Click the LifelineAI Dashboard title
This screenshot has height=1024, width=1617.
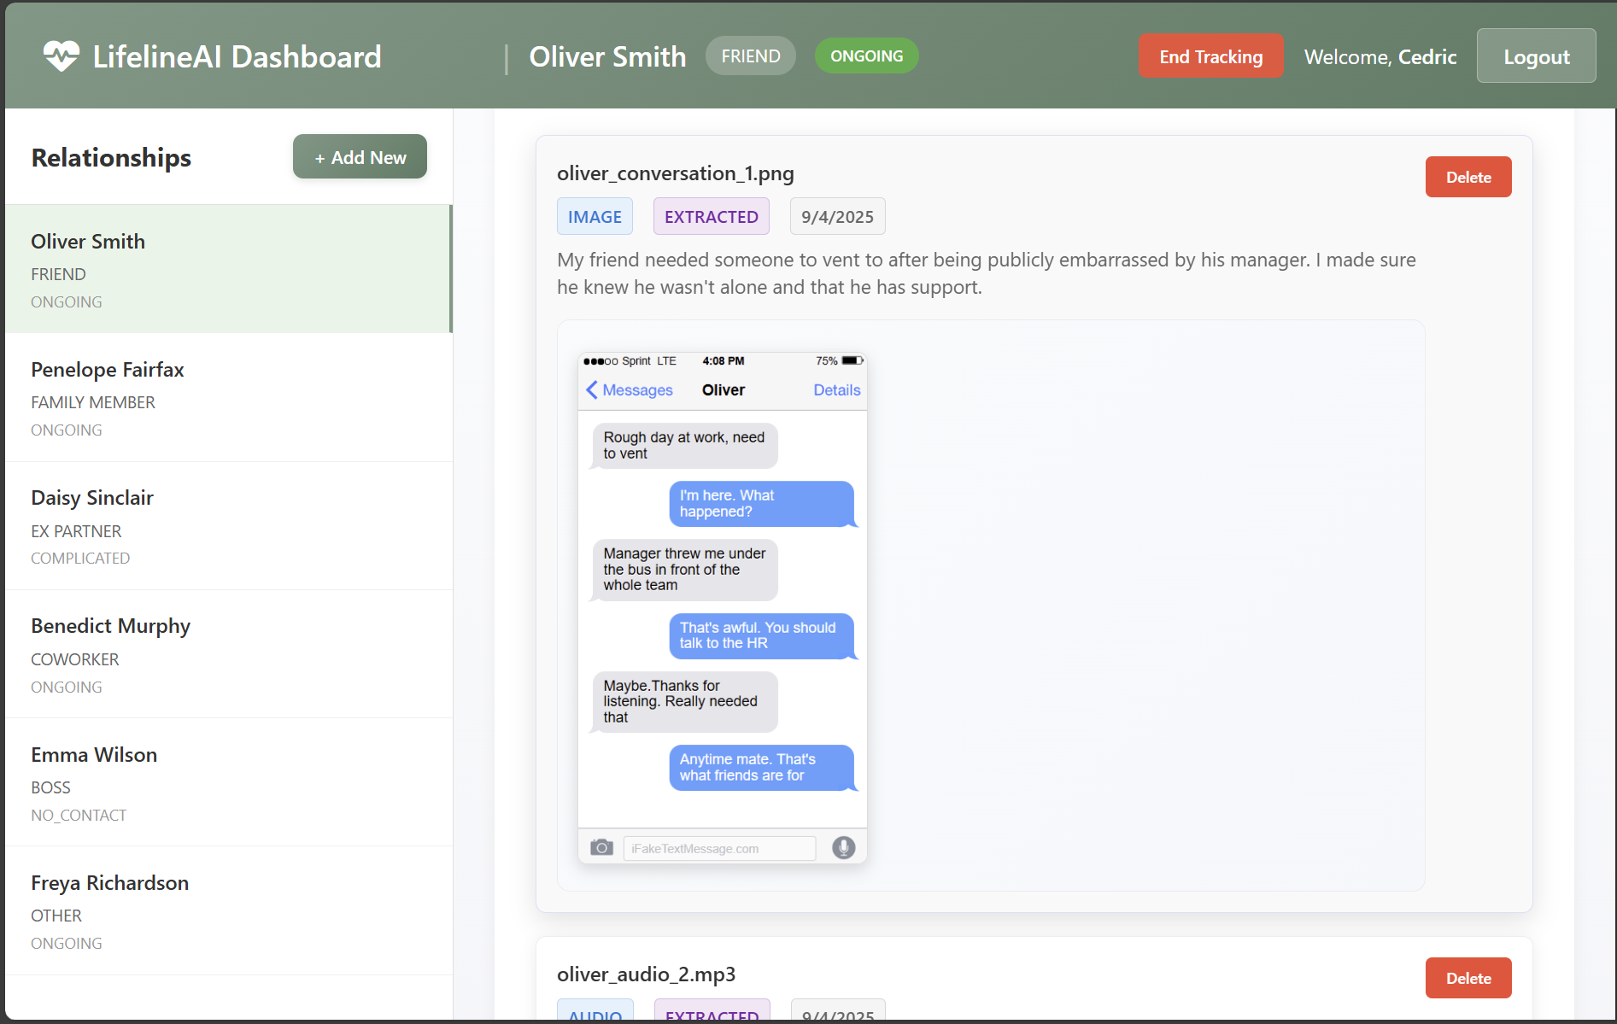click(237, 56)
